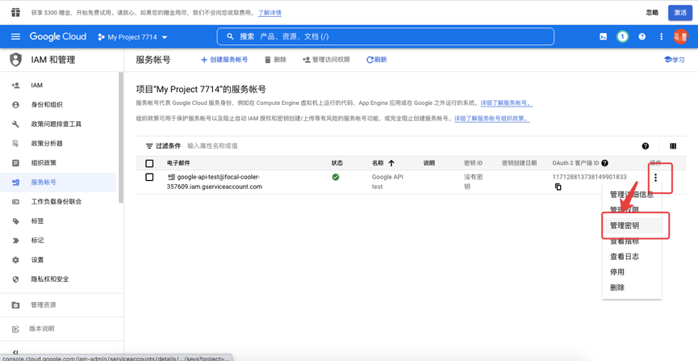Click the Google Cloud logo
Image resolution: width=698 pixels, height=361 pixels.
point(58,36)
